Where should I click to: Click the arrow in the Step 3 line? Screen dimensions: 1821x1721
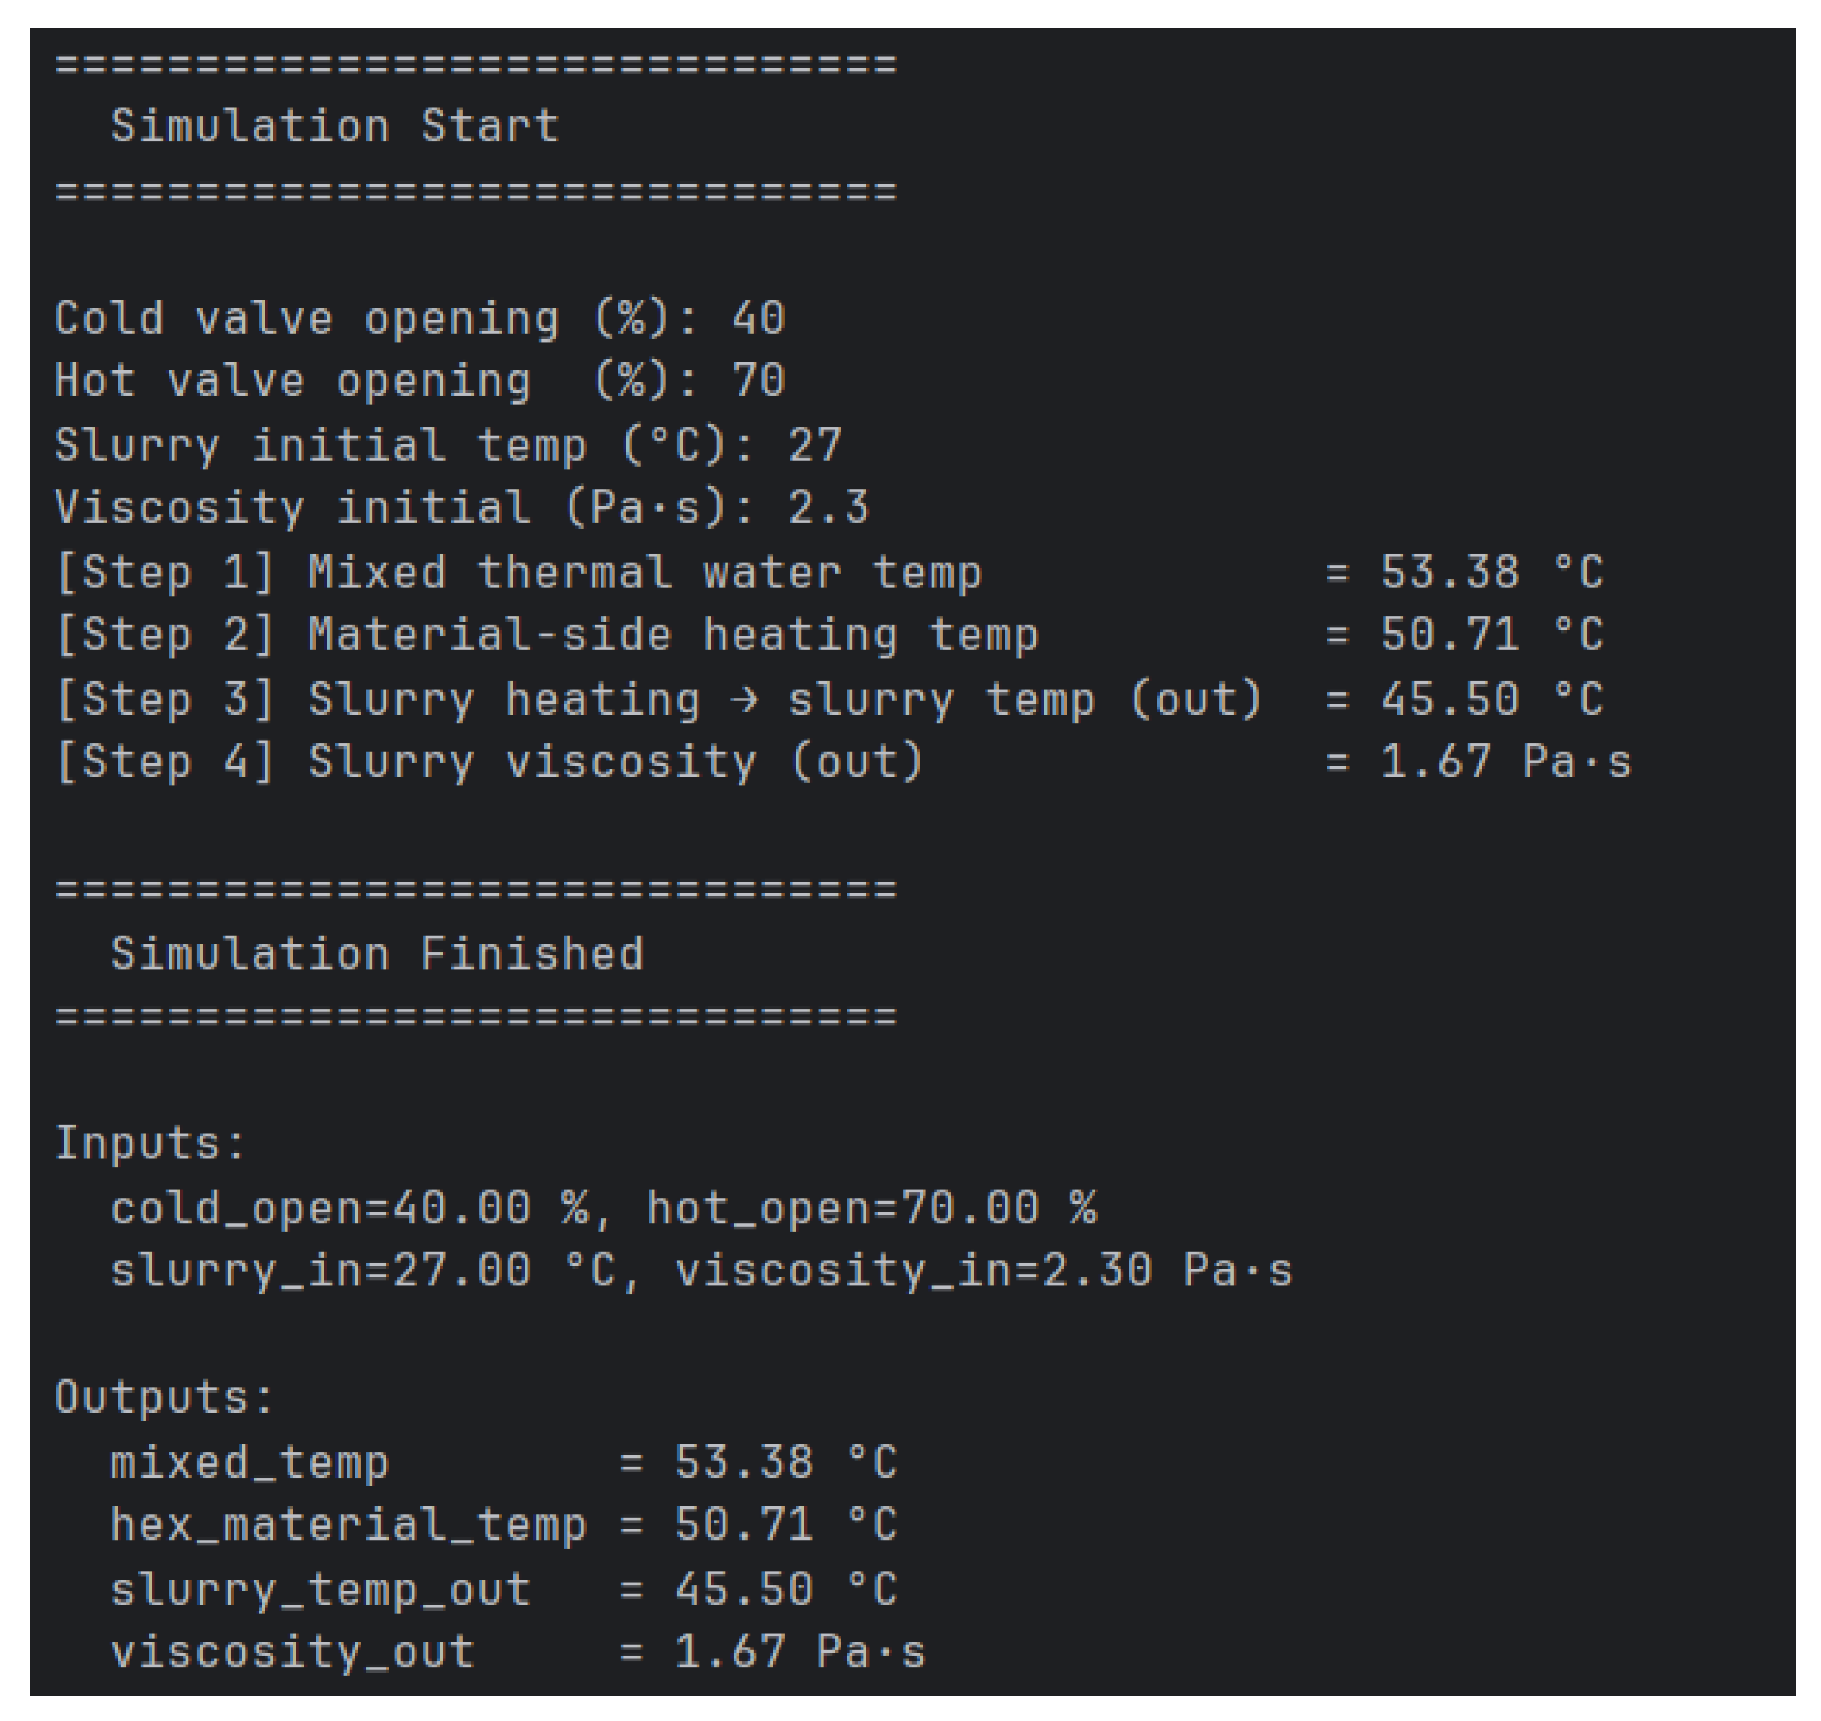tap(743, 700)
